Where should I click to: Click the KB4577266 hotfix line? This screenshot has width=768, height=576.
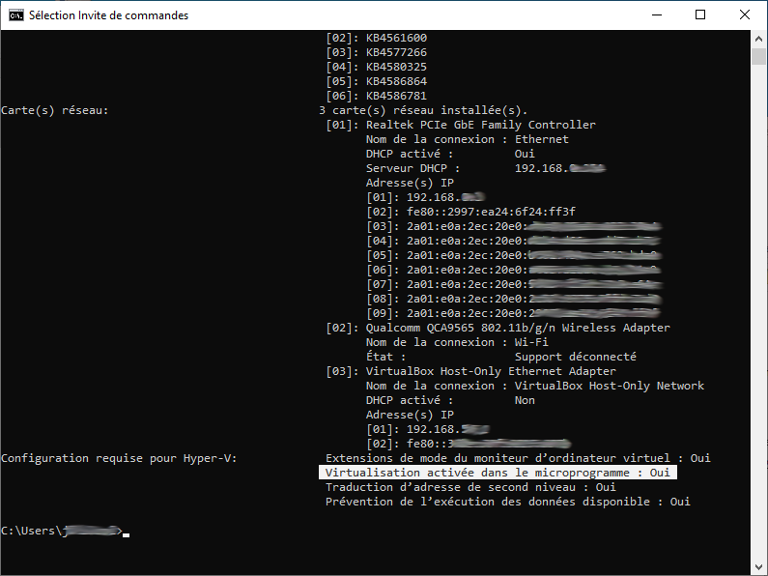pyautogui.click(x=376, y=52)
